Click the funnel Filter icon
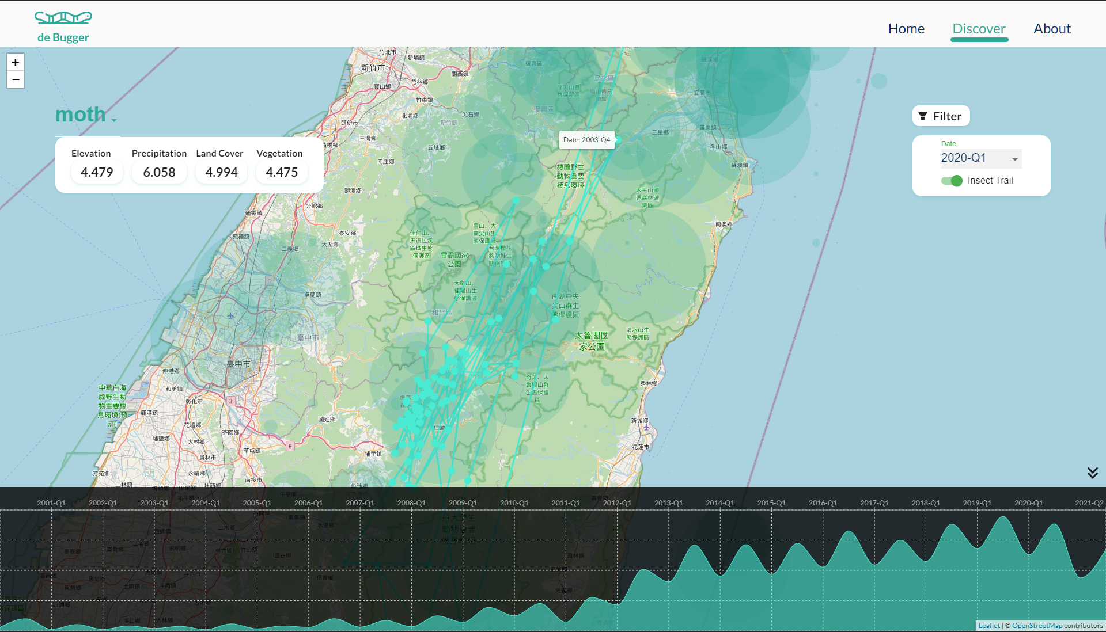This screenshot has height=632, width=1106. point(923,116)
